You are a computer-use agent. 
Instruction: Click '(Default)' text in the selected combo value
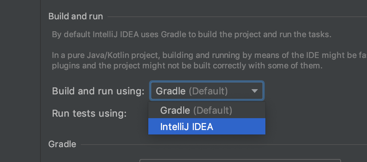(x=208, y=91)
